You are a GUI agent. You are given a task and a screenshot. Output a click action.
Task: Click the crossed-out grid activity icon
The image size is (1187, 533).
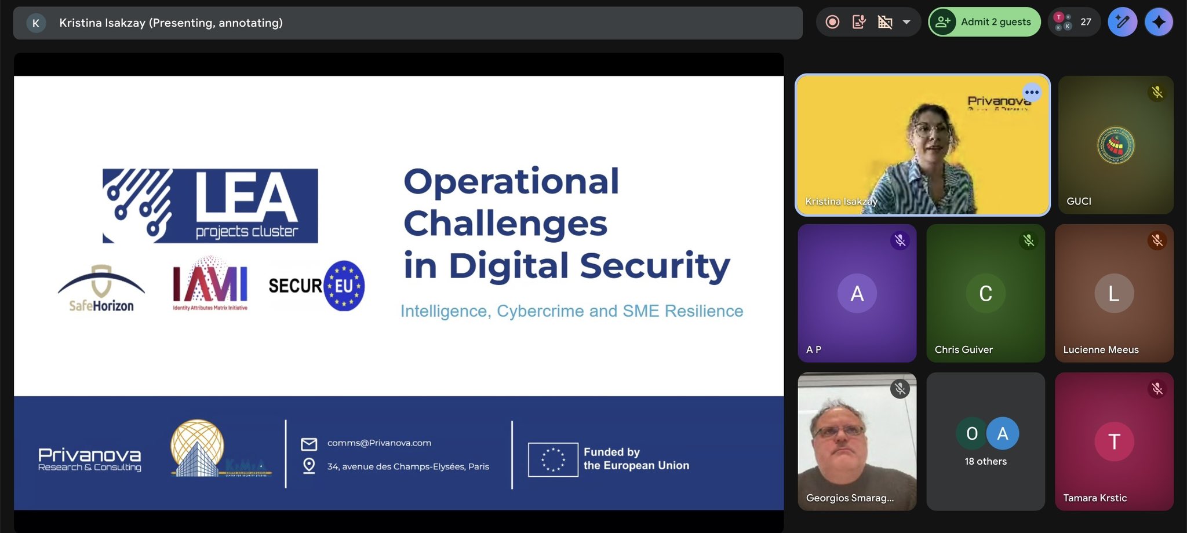[884, 22]
